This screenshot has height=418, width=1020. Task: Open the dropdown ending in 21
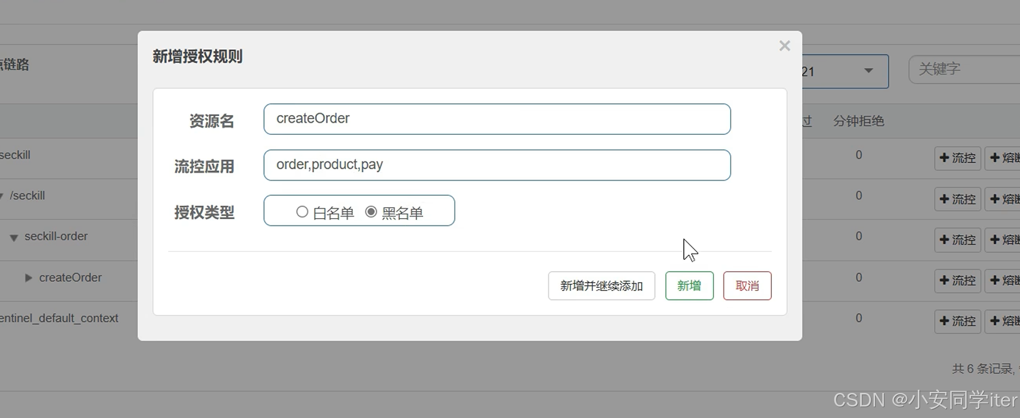(x=845, y=71)
